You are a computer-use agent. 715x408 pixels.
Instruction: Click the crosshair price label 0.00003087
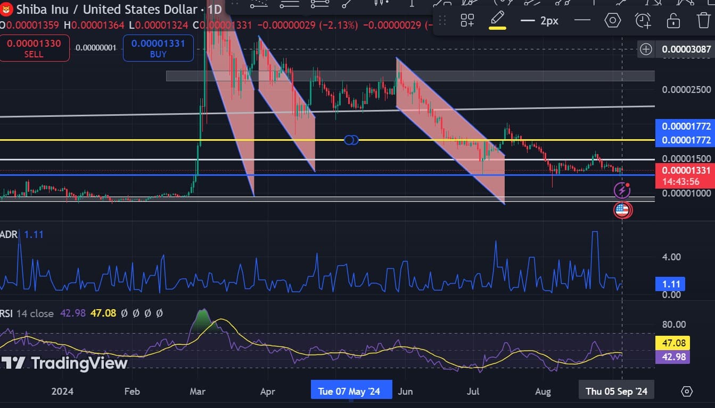[x=686, y=49]
